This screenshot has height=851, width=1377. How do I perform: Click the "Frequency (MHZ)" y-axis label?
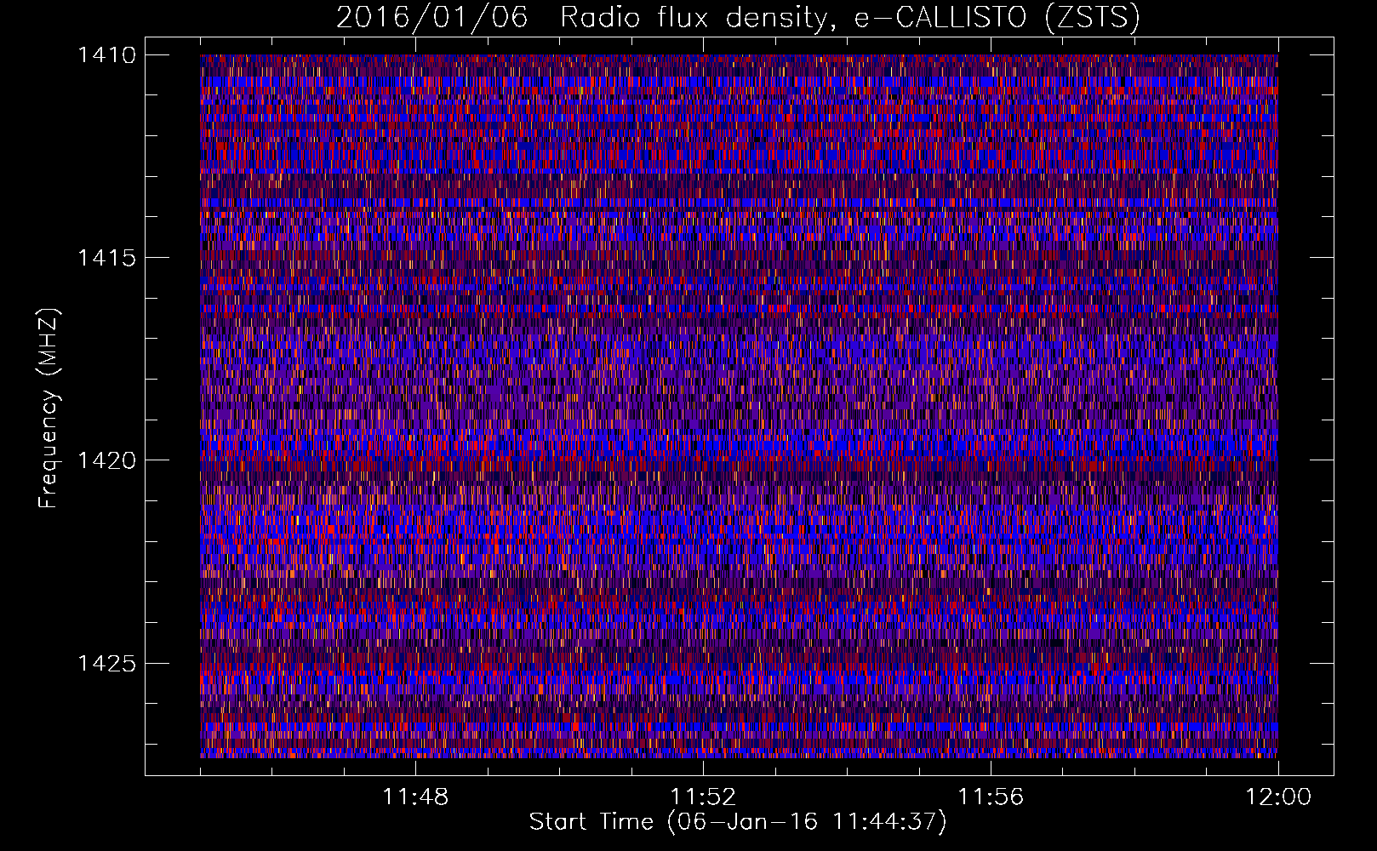[x=49, y=408]
